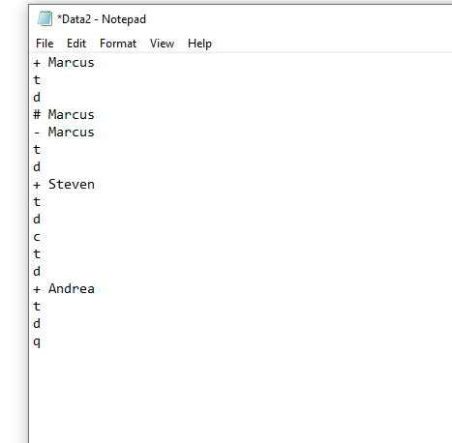Open the Help menu
The height and width of the screenshot is (443, 452).
pos(199,44)
